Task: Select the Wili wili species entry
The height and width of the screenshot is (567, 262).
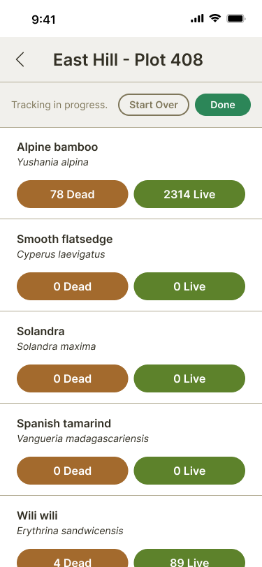Action: point(37,515)
